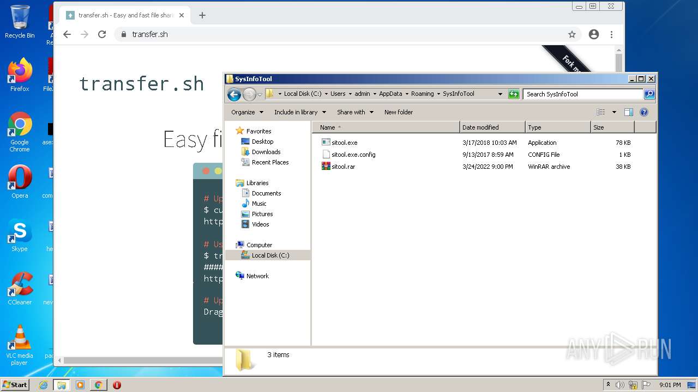
Task: Click the search magnifier in Explorer
Action: pyautogui.click(x=649, y=94)
